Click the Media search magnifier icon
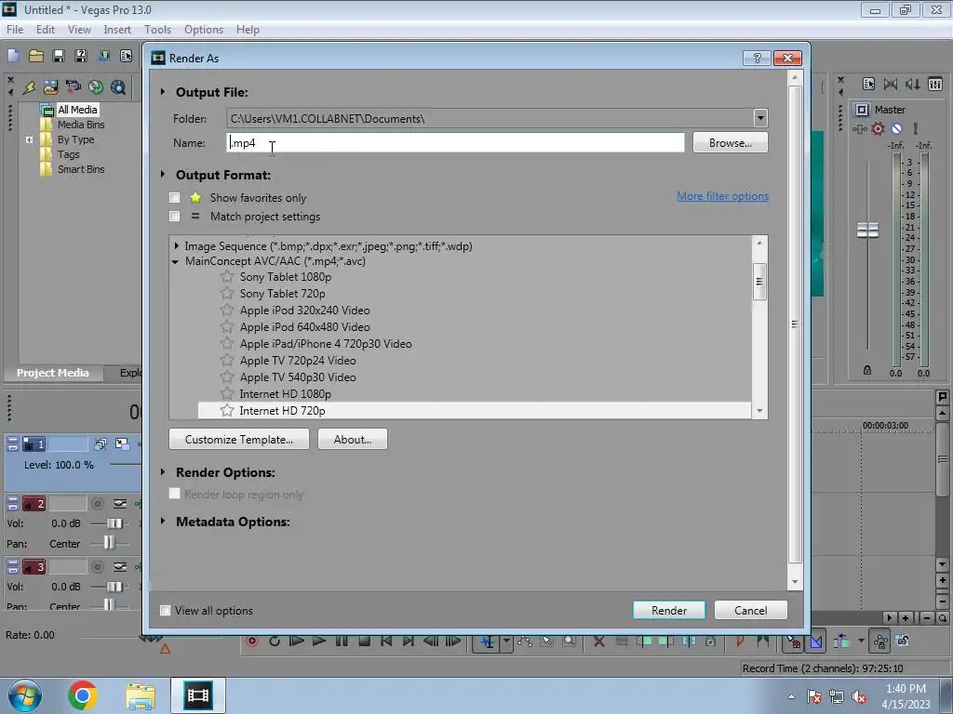This screenshot has width=953, height=714. [x=118, y=87]
